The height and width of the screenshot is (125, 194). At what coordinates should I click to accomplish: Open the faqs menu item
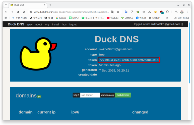[x=64, y=24]
